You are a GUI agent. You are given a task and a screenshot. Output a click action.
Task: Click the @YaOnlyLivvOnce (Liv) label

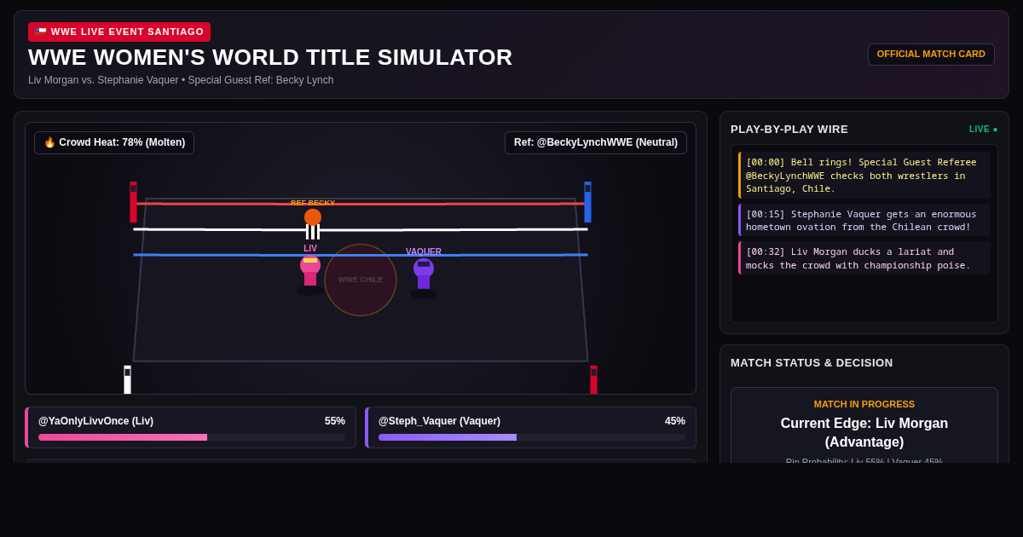(x=95, y=421)
